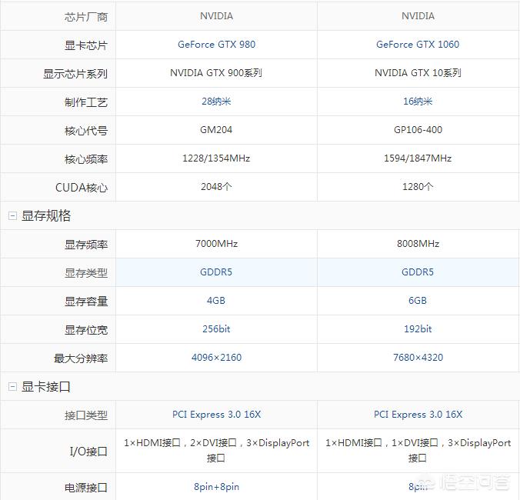Open PCI Express 3.0 16X link for GTX 980
Viewport: 520px width, 500px height.
[x=216, y=415]
